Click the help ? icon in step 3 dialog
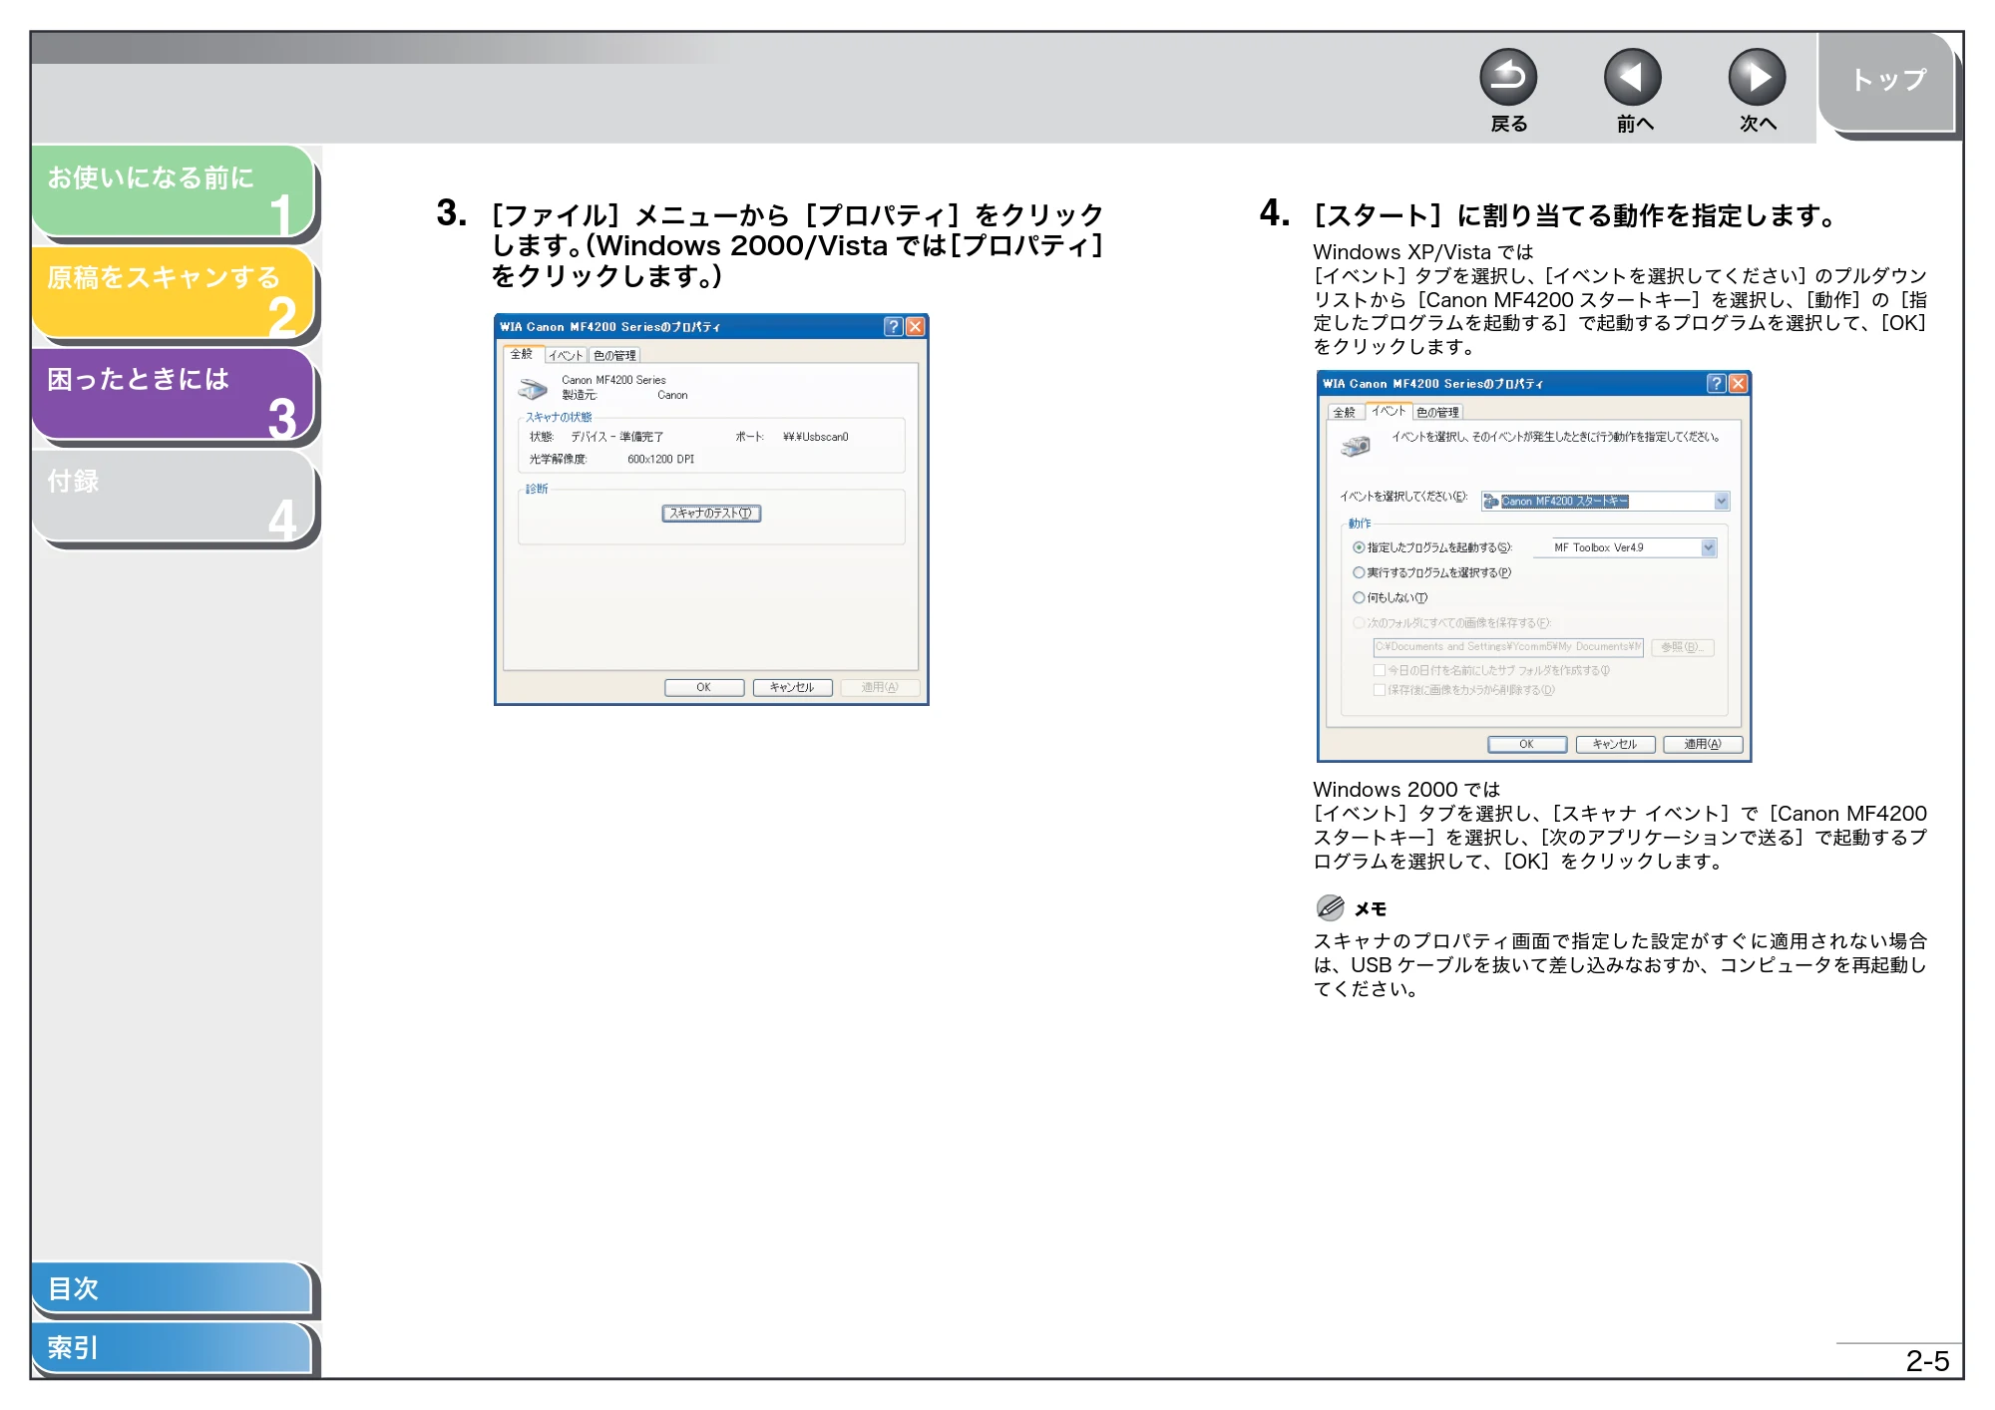 pos(893,326)
